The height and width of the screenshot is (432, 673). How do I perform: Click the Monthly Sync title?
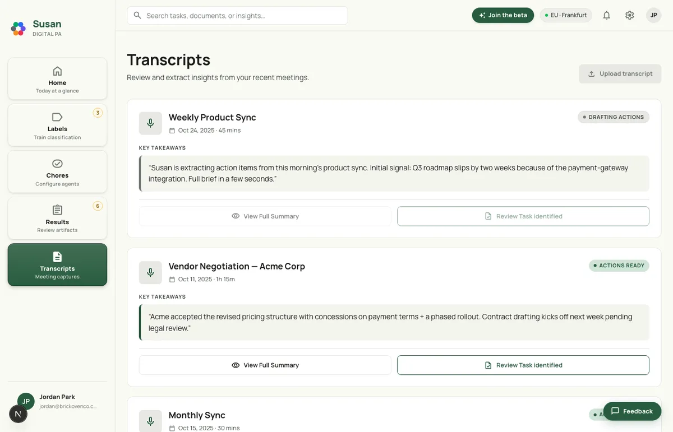click(197, 415)
